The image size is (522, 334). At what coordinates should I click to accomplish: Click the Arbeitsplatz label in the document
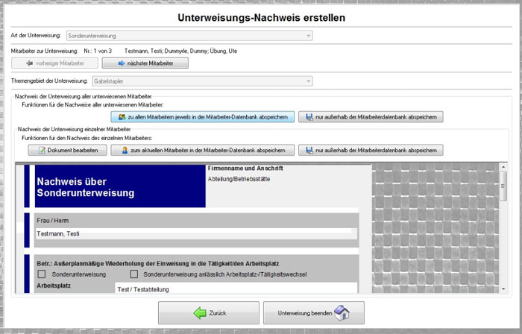click(x=54, y=286)
